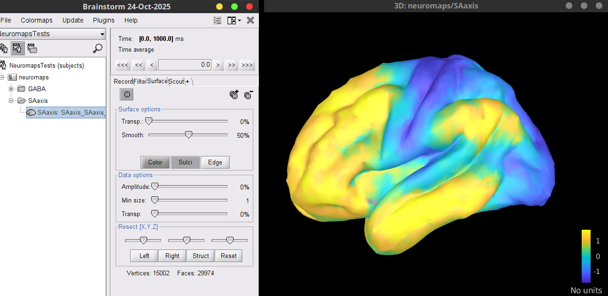608x296 pixels.
Task: Close the Brainstorm panel with X icon
Action: click(x=250, y=20)
